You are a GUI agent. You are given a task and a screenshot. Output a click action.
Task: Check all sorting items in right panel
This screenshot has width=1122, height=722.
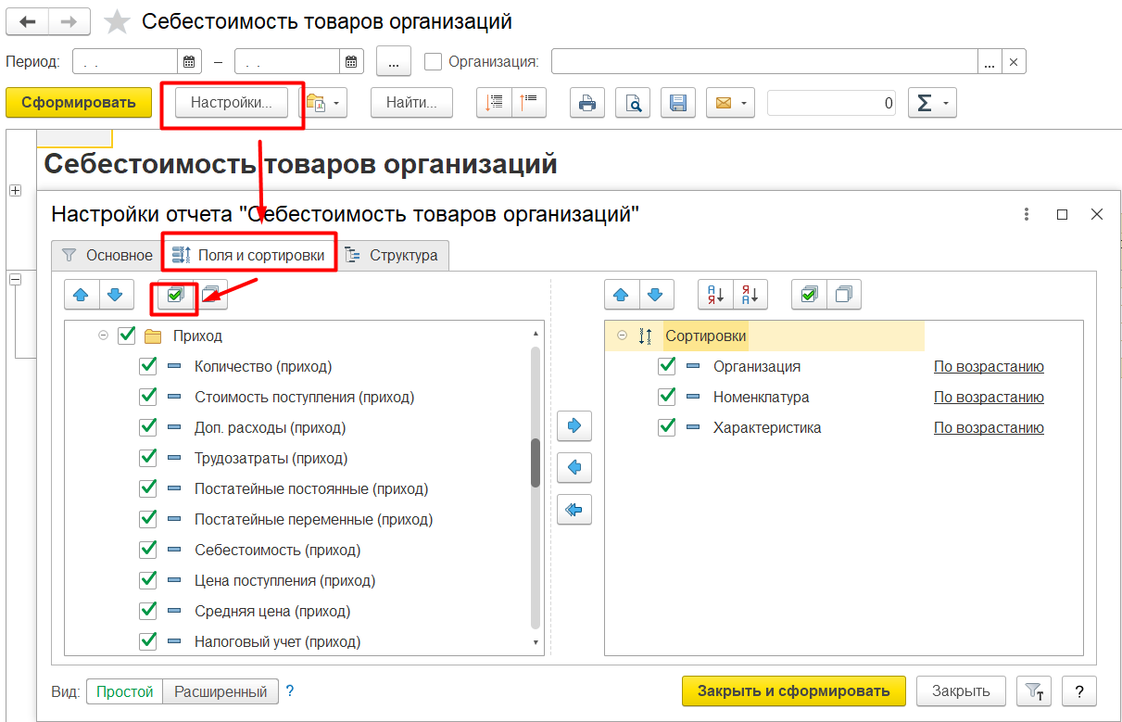tap(809, 295)
